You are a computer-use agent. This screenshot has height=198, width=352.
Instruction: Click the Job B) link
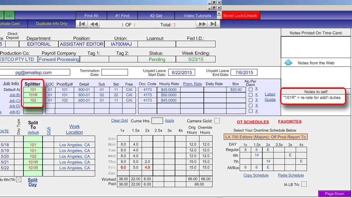(x=15, y=95)
